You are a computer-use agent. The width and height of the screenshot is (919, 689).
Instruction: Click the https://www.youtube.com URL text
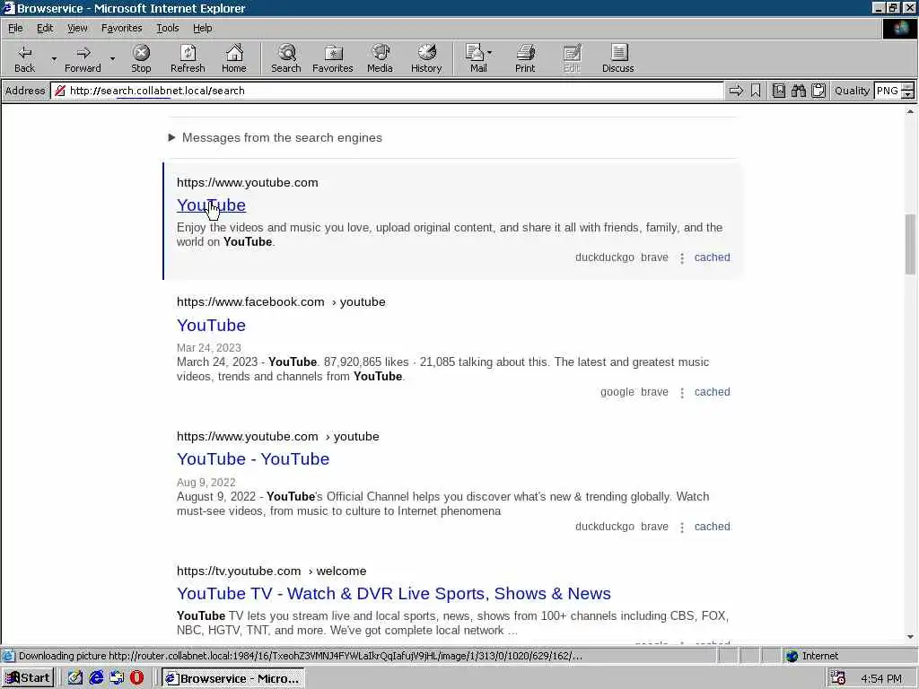click(x=248, y=182)
